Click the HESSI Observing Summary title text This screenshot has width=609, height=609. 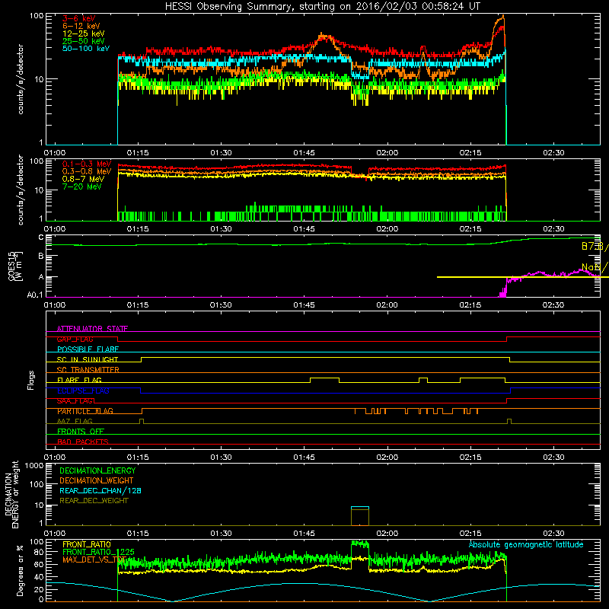(x=322, y=6)
